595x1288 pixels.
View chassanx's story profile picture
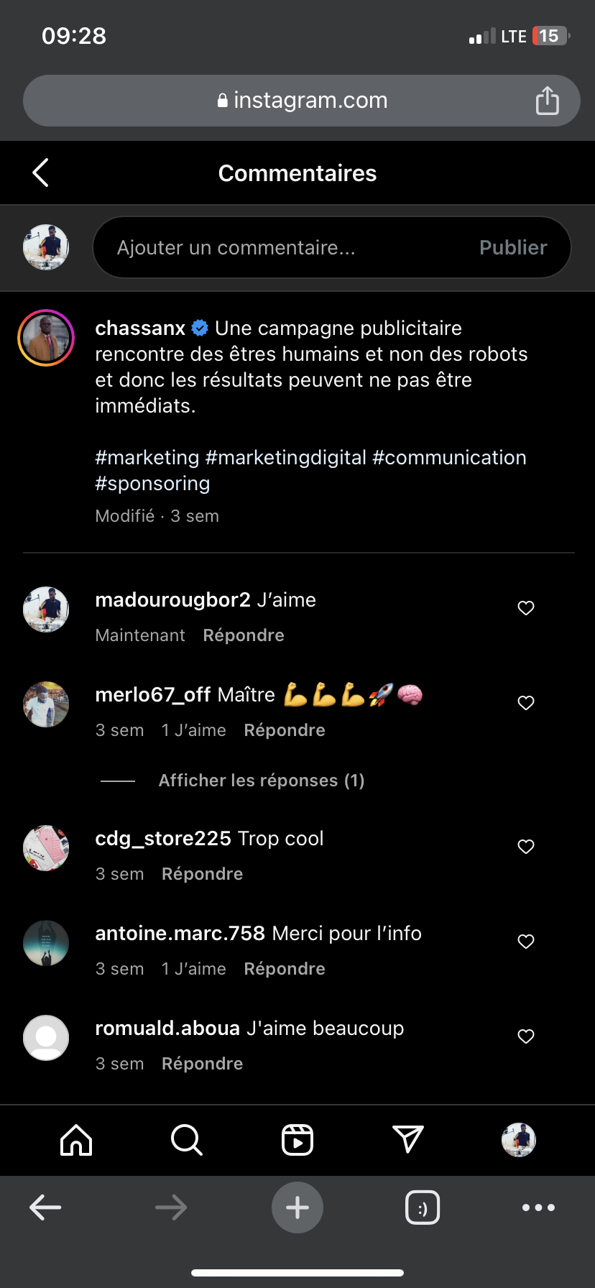(46, 338)
